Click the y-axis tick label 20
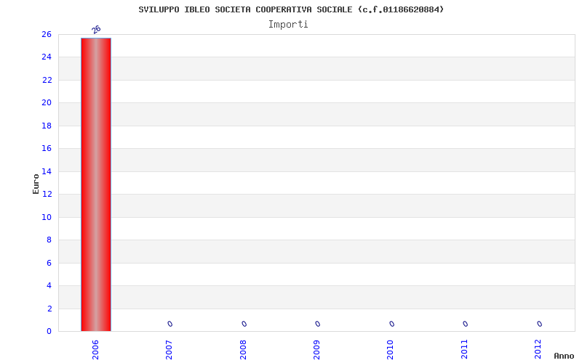The height and width of the screenshot is (363, 582). 47,102
